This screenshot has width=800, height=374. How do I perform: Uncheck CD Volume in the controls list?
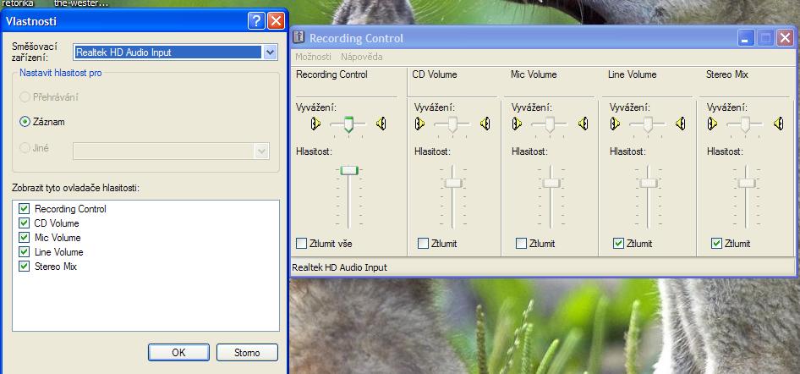point(24,223)
